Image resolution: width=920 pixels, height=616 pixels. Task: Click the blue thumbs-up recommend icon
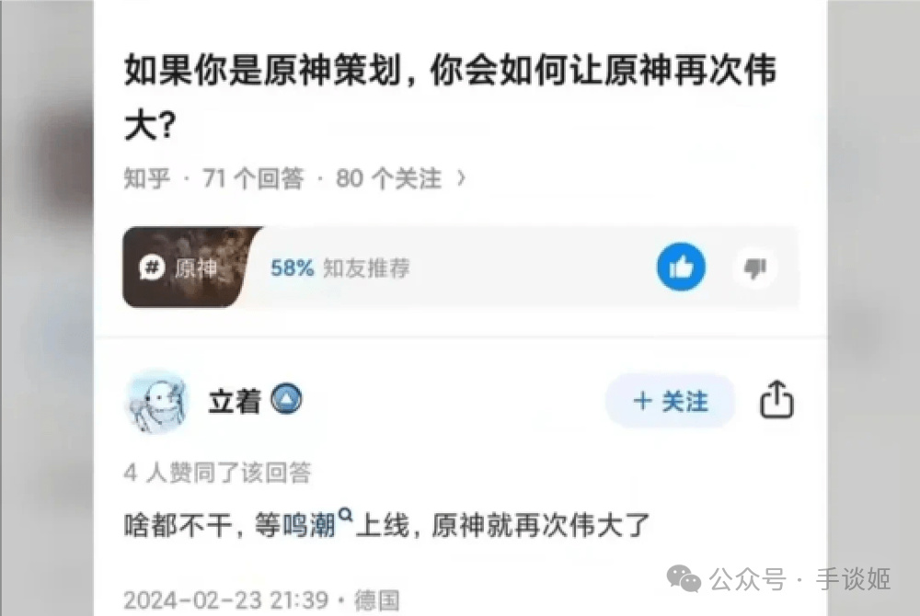point(681,267)
